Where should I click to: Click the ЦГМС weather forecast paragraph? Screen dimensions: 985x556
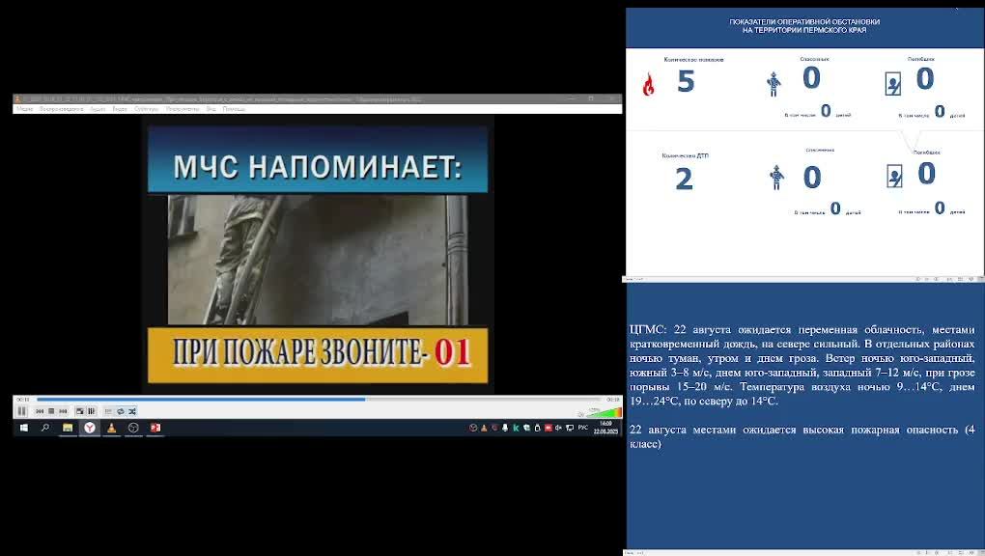click(802, 365)
